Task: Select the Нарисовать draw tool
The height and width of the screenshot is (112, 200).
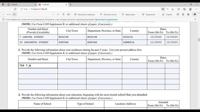Action: click(x=128, y=15)
